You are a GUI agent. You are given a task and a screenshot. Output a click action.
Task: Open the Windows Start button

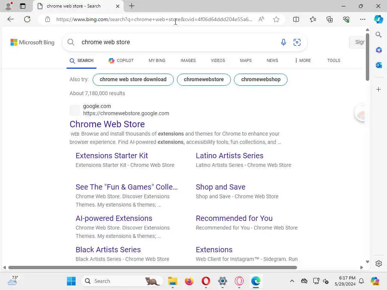[x=71, y=281]
